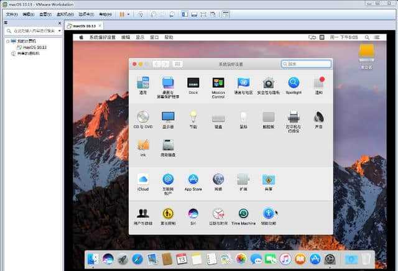Open Finder from the Dock
This screenshot has height=271, width=398.
pos(93,259)
